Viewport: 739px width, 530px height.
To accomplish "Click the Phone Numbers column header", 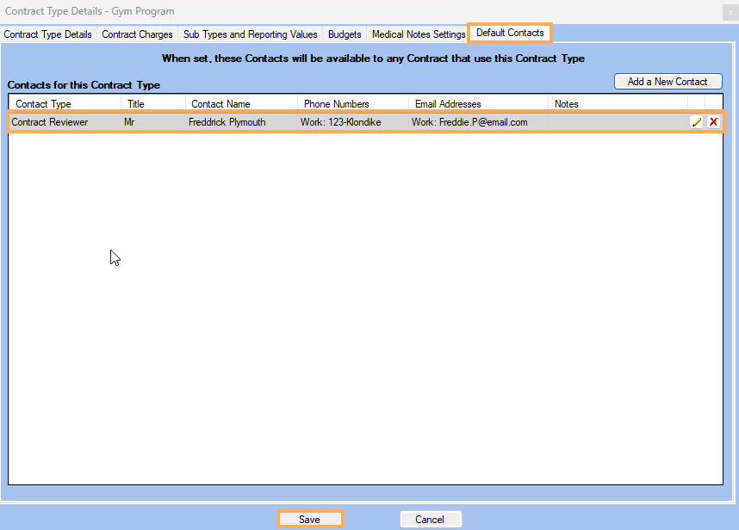I will pos(336,103).
